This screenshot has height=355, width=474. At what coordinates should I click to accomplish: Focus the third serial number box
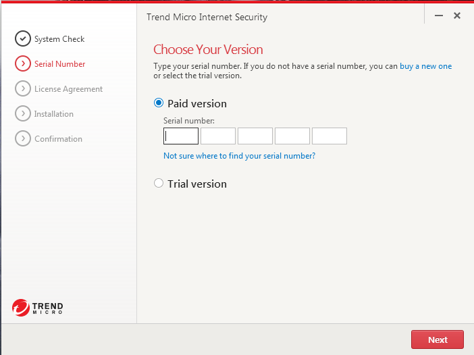tap(255, 136)
